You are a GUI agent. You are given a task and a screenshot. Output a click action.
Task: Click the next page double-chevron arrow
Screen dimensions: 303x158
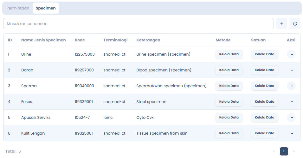tap(294, 151)
